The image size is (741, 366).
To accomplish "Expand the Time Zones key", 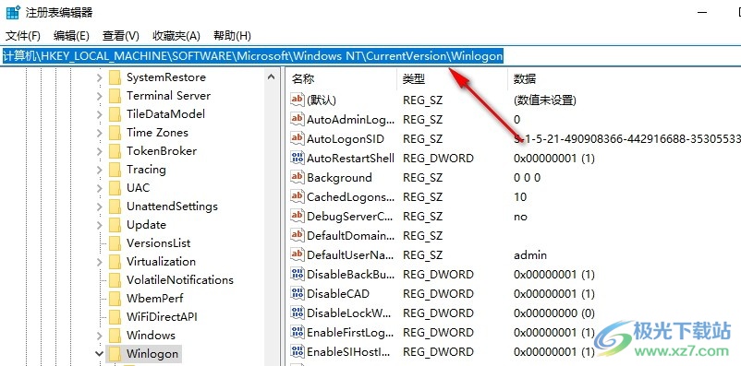I will tap(99, 133).
